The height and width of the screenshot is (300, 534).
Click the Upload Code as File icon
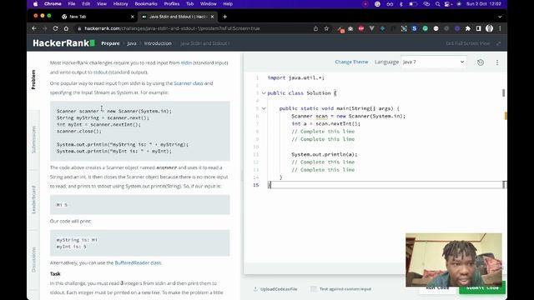255,289
